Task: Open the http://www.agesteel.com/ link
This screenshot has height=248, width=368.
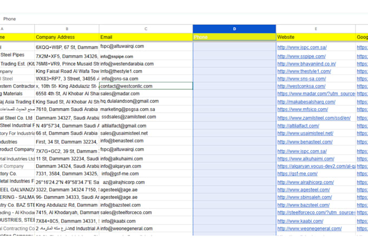Action: pyautogui.click(x=304, y=190)
